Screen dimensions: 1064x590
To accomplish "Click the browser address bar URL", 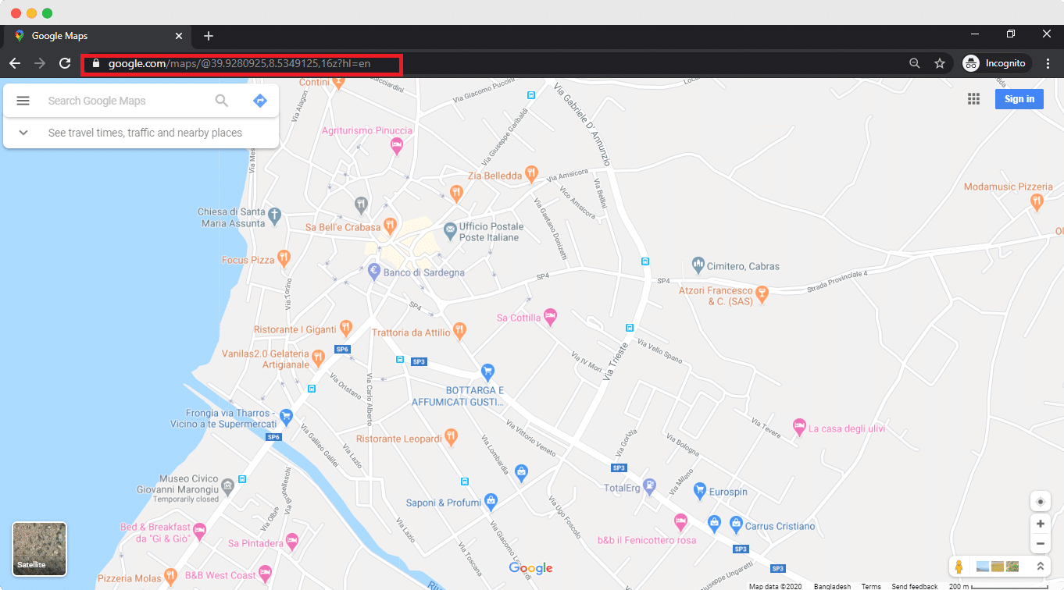I will 239,63.
